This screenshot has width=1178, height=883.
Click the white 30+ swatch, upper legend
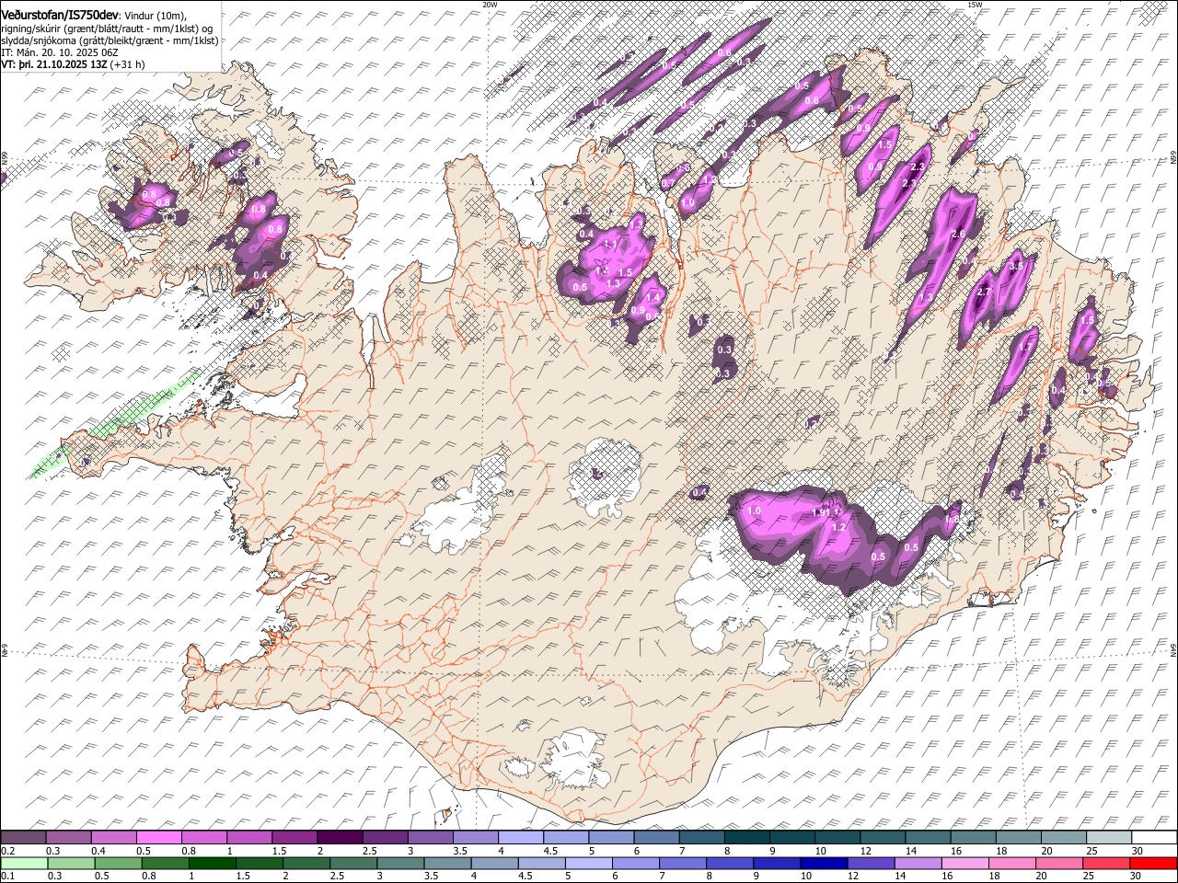pyautogui.click(x=1154, y=838)
